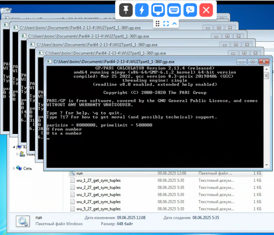274x235 pixels.
Task: Click the Recycle Bin desktop icon
Action: coord(6,11)
